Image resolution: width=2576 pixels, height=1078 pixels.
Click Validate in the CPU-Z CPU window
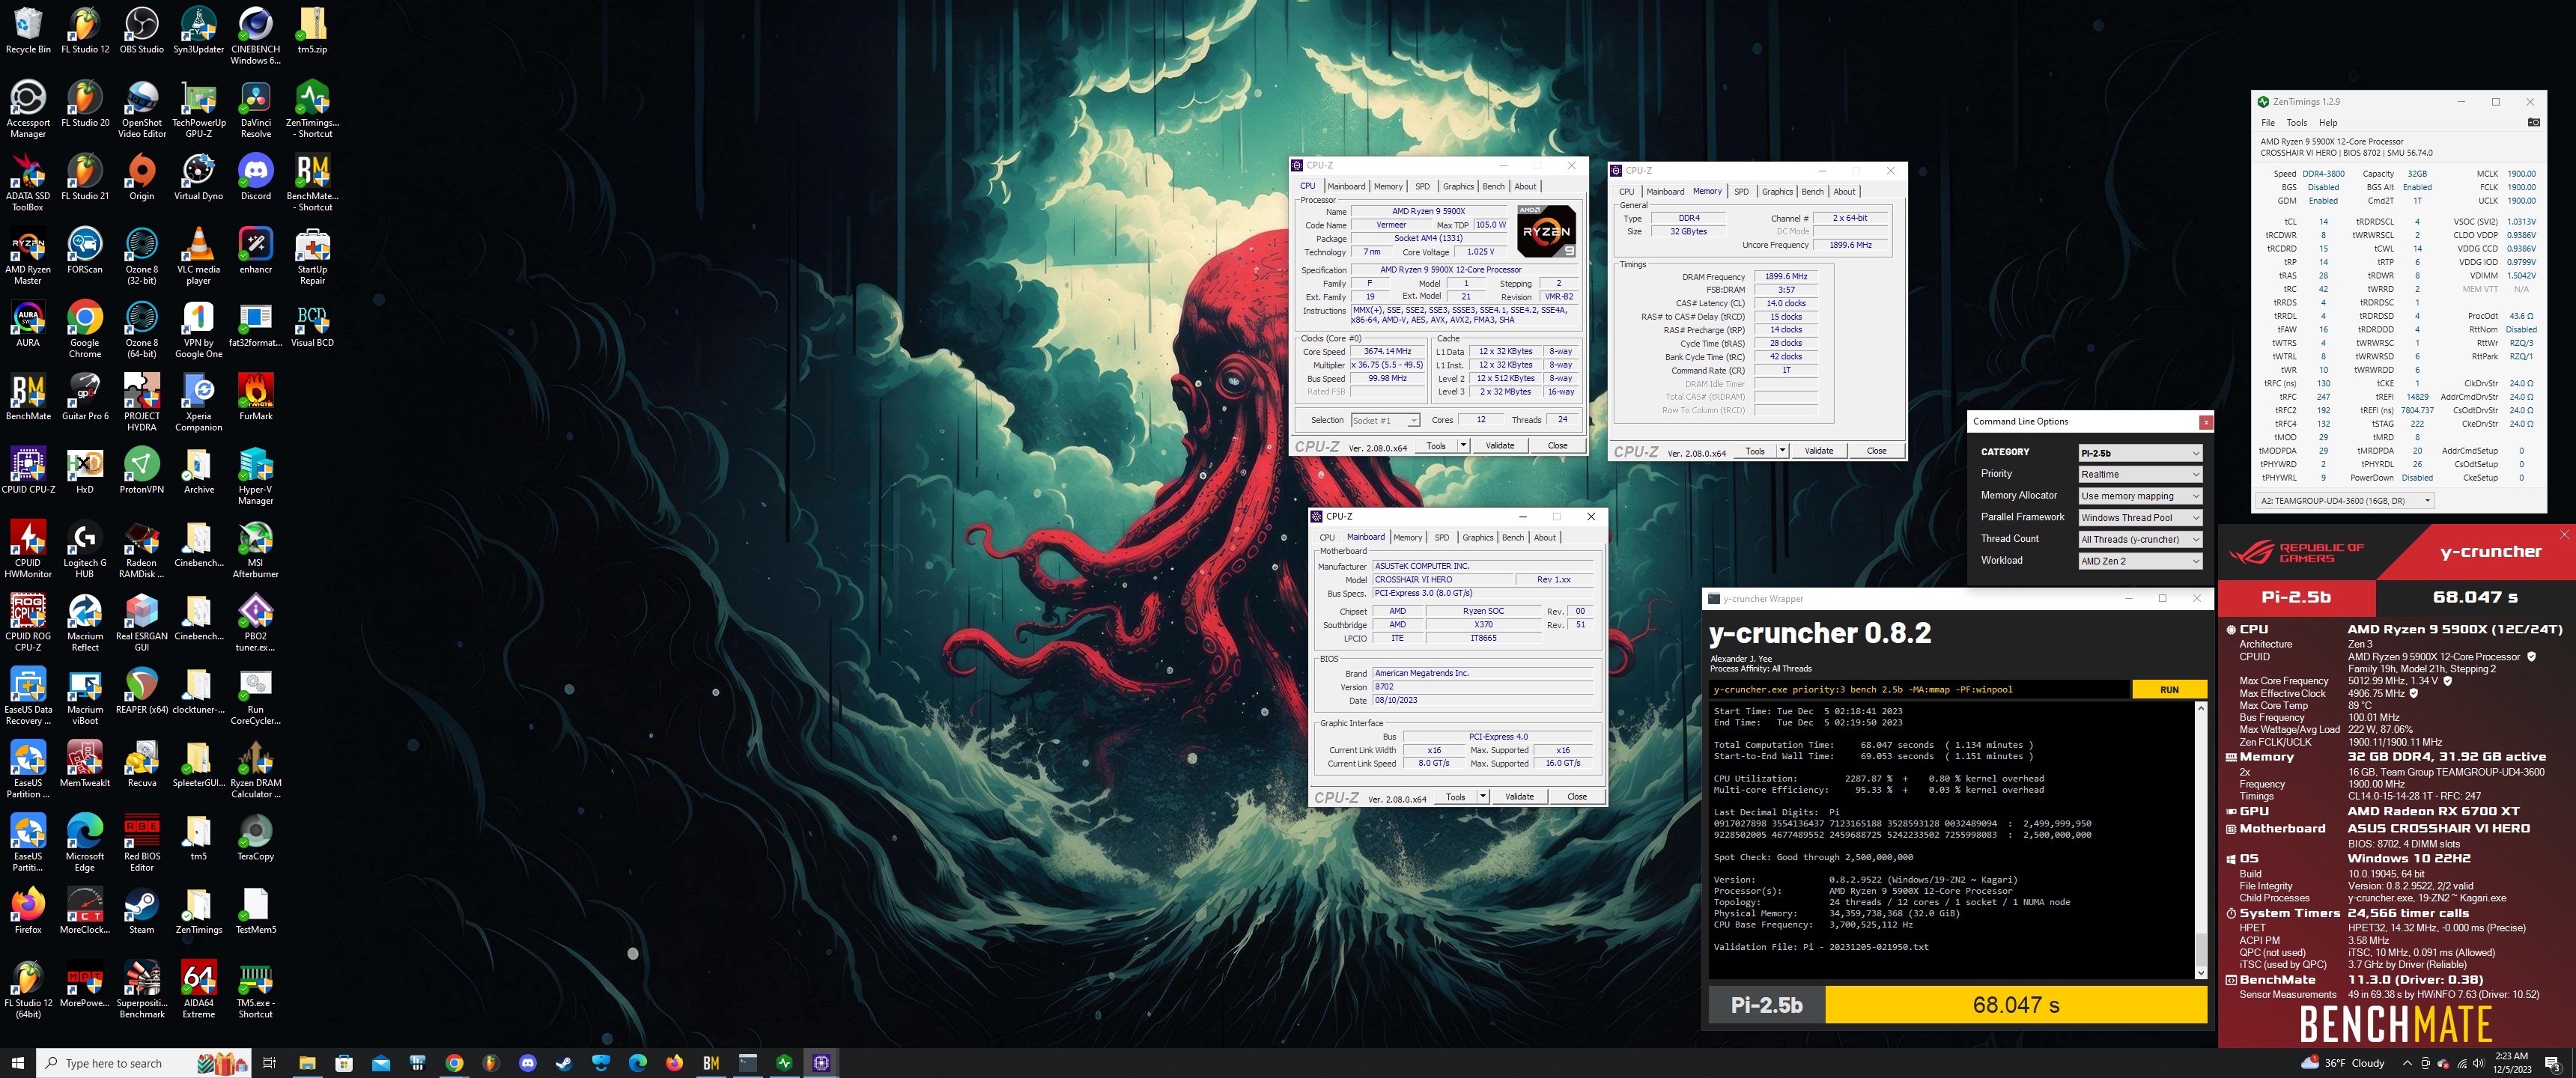tap(1499, 446)
